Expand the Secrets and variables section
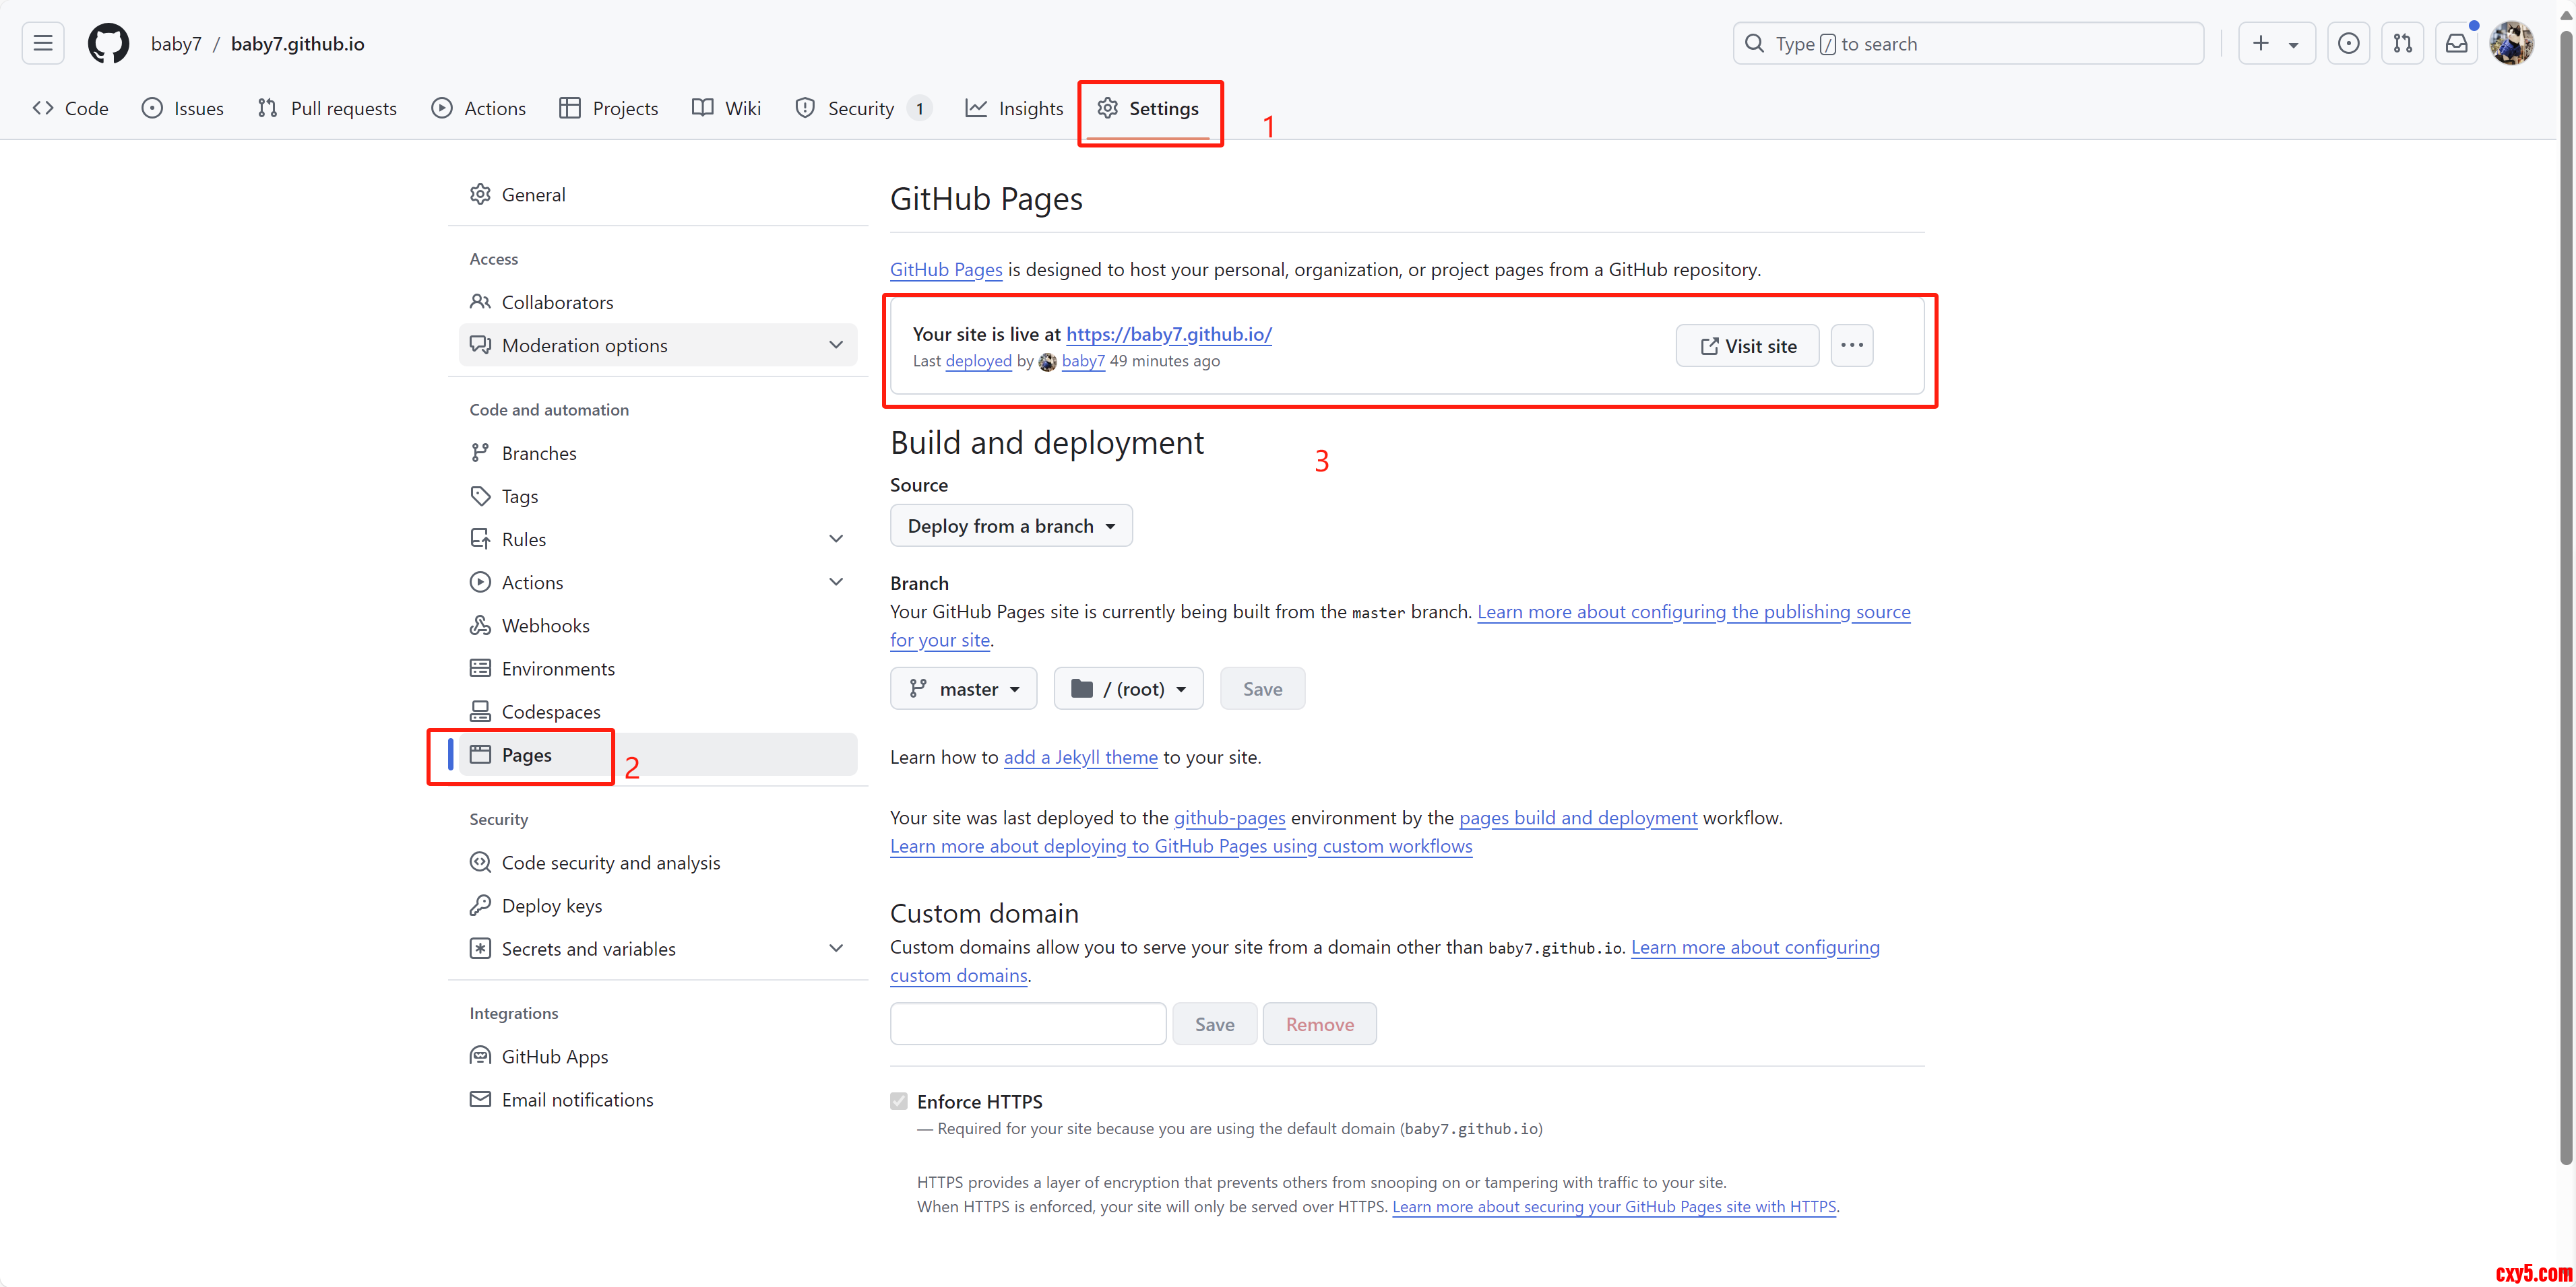Image resolution: width=2576 pixels, height=1287 pixels. [836, 948]
